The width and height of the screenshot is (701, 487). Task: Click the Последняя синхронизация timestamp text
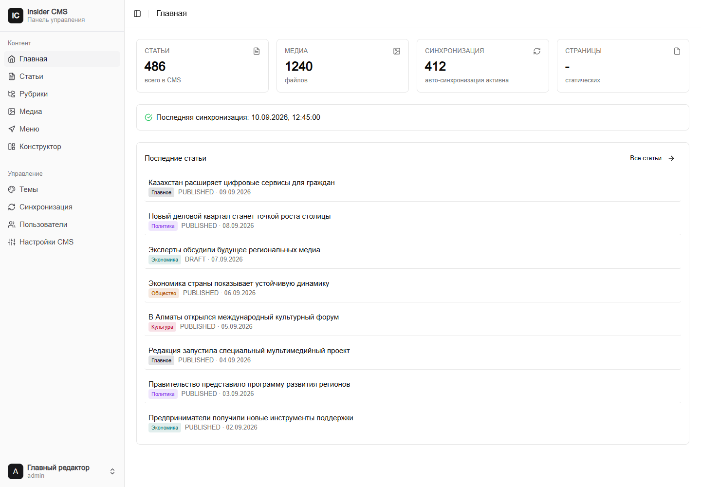click(x=238, y=117)
